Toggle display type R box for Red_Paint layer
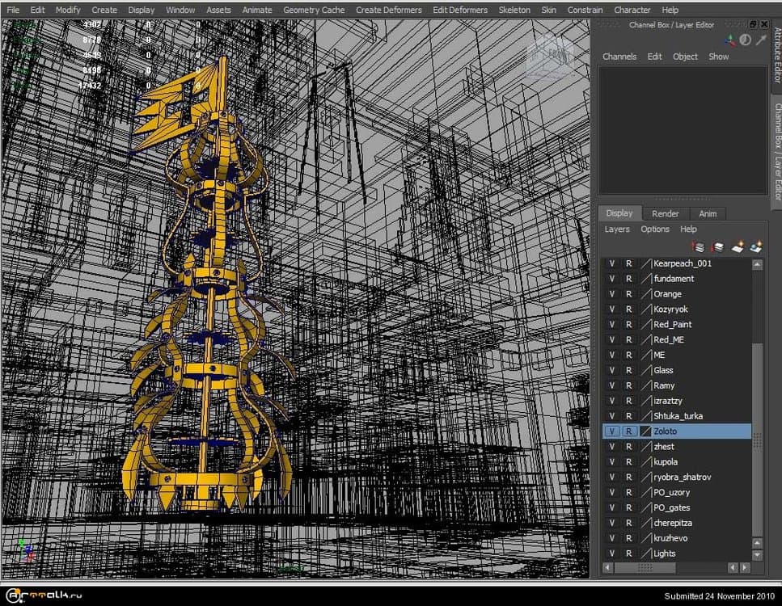The height and width of the screenshot is (606, 782). pos(629,325)
